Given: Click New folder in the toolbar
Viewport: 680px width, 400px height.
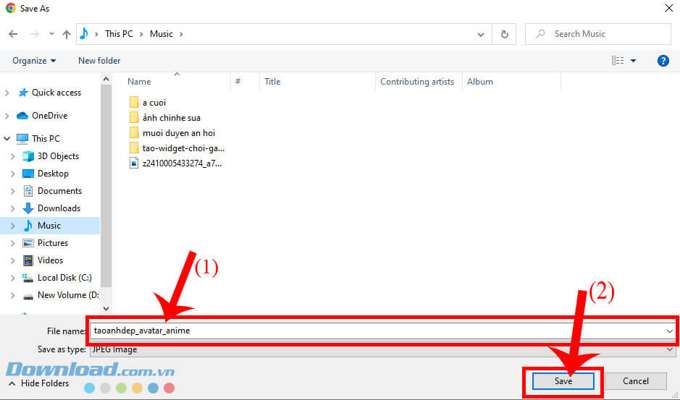Looking at the screenshot, I should coord(99,61).
